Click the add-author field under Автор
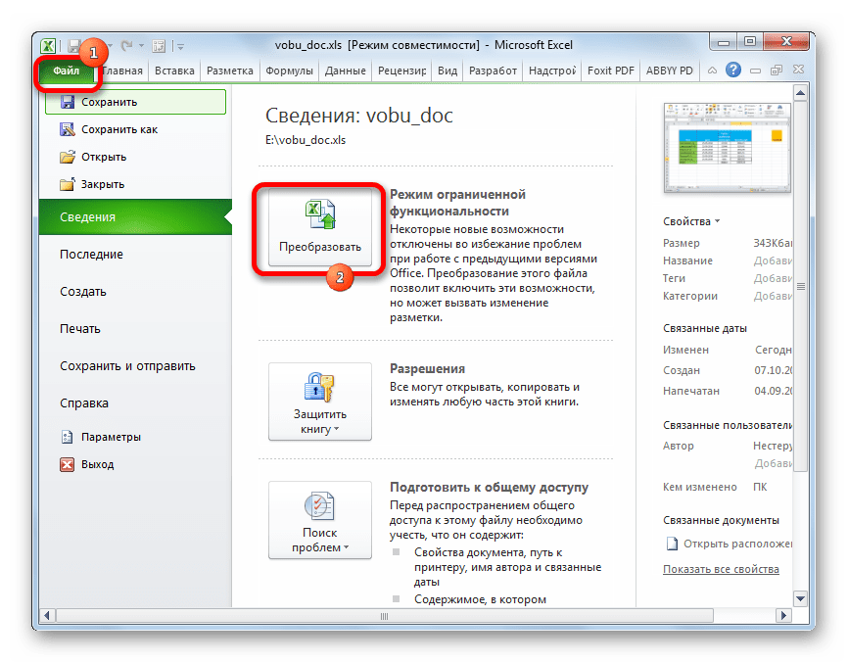Image resolution: width=848 pixels, height=663 pixels. 773,463
